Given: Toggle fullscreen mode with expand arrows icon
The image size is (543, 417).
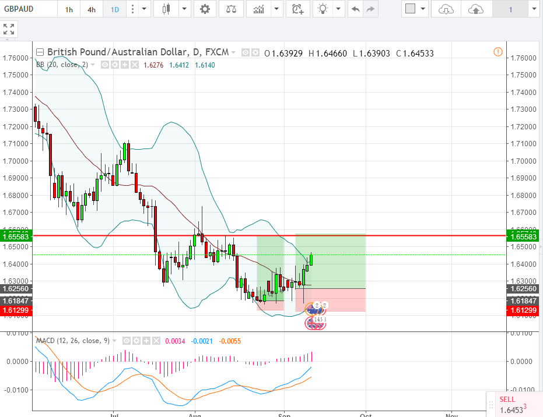Looking at the screenshot, I should coord(9,29).
